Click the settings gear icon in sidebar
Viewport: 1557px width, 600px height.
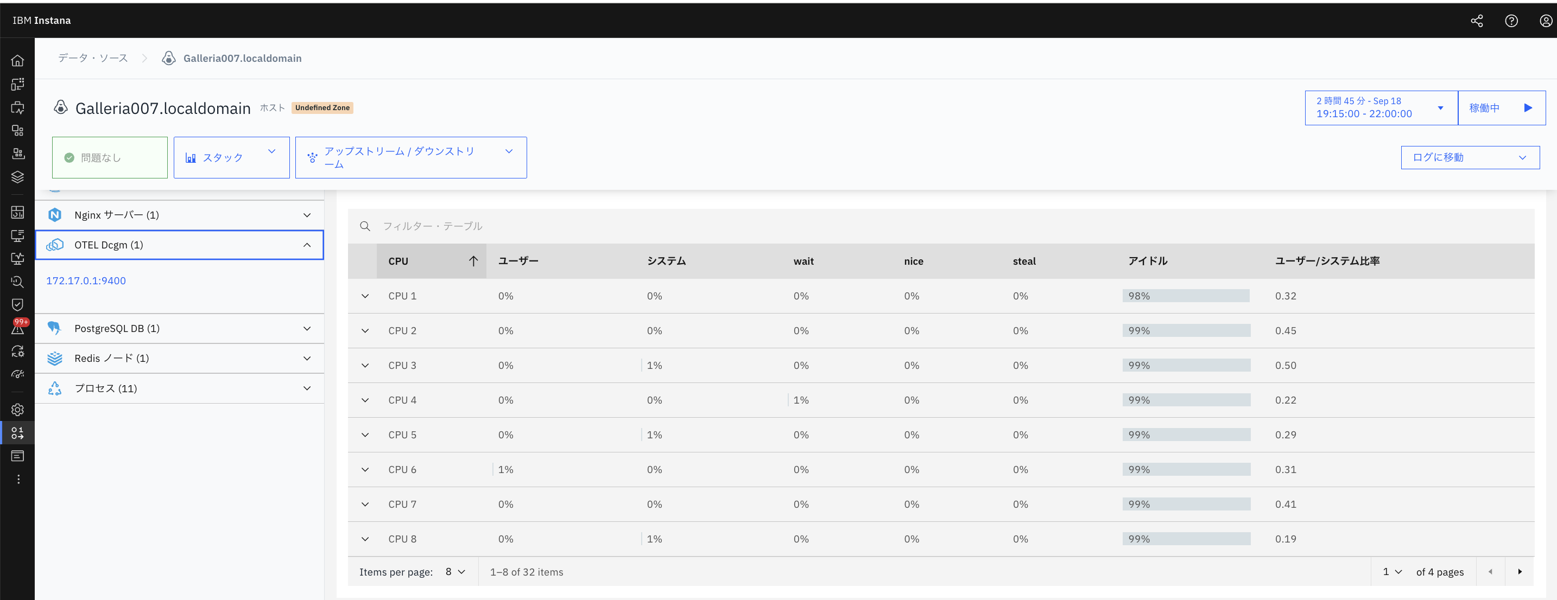17,410
